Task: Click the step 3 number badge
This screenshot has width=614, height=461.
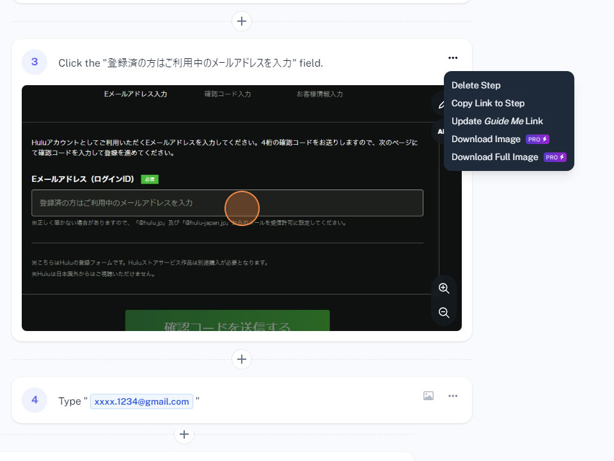Action: [35, 62]
